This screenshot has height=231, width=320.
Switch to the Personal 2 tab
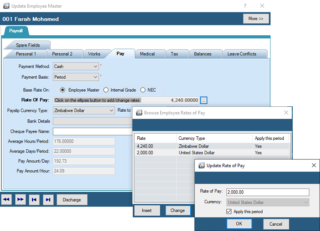tap(62, 54)
